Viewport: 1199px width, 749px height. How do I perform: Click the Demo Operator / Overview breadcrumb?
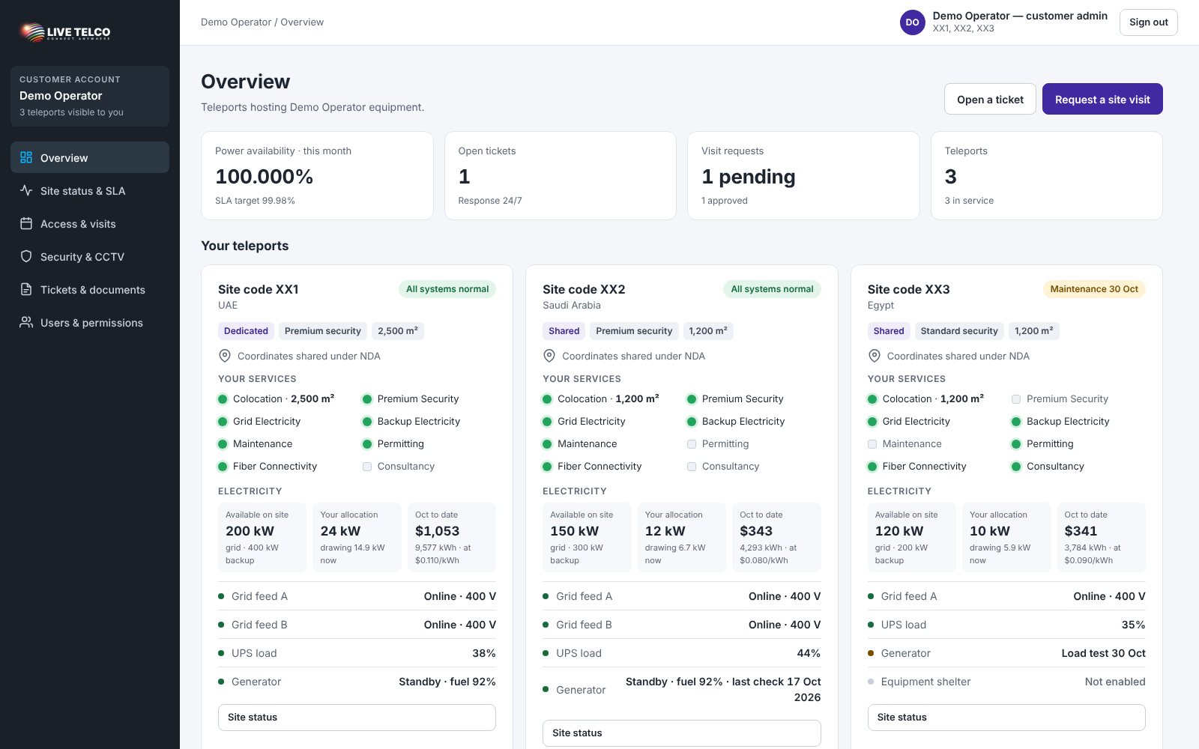(262, 22)
